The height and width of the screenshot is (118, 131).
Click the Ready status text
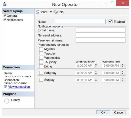(x=15, y=100)
